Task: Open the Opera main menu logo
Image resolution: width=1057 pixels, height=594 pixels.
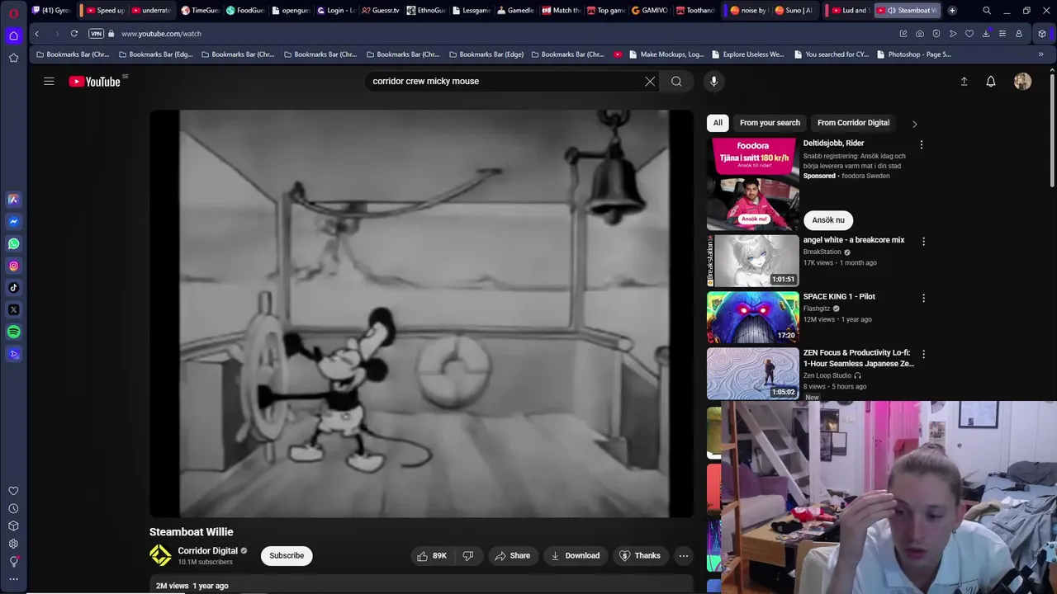Action: (13, 12)
